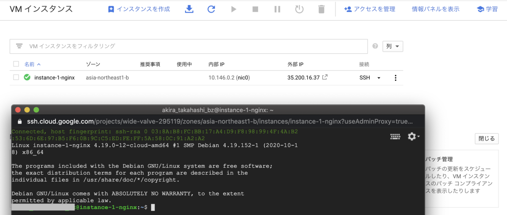
Task: Select the instance-1-nginx row checkbox
Action: (x=16, y=78)
